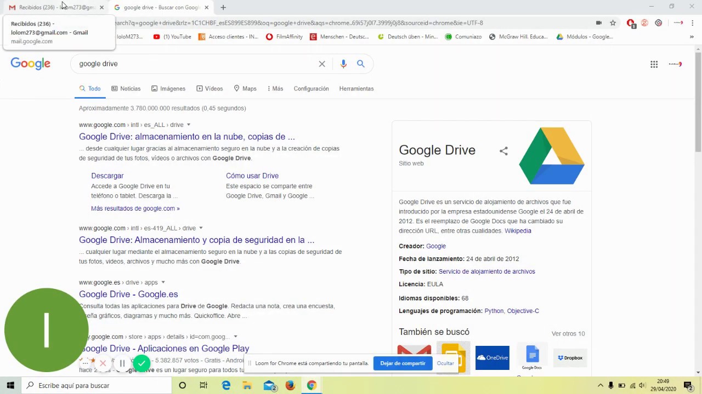Open Cortana circle in taskbar
702x394 pixels.
(x=183, y=385)
